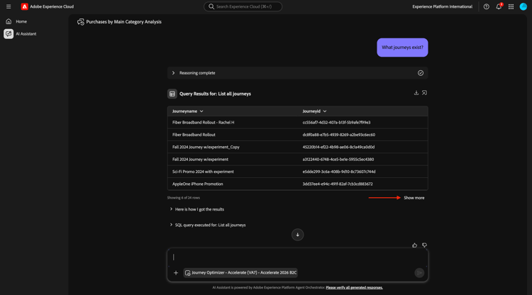
Task: Select the journey ID starting with a3122440
Action: click(x=338, y=160)
